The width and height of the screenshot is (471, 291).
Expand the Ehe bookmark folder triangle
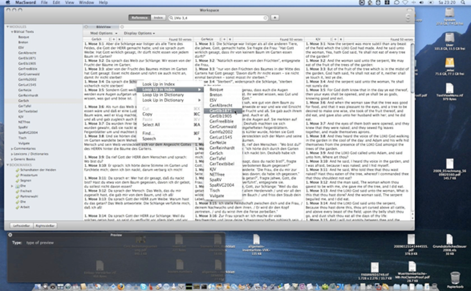coord(12,186)
